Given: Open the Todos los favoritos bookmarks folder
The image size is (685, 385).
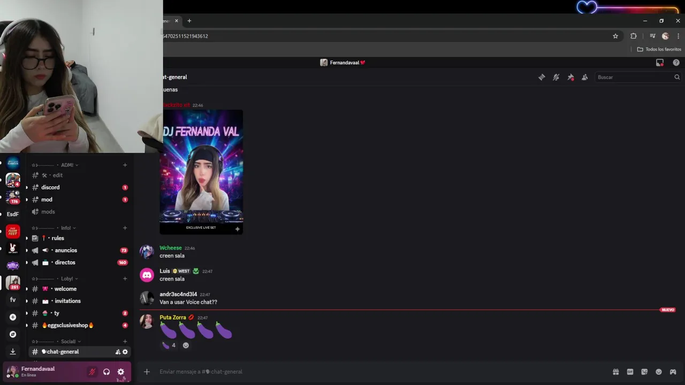Looking at the screenshot, I should [x=659, y=49].
